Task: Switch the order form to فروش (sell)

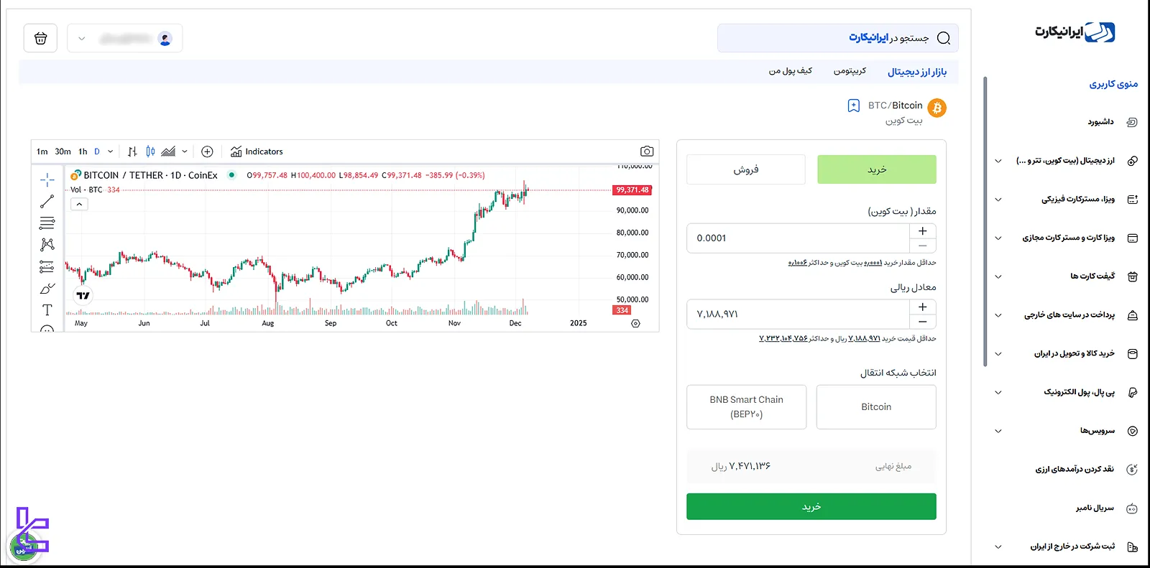Action: pyautogui.click(x=745, y=169)
